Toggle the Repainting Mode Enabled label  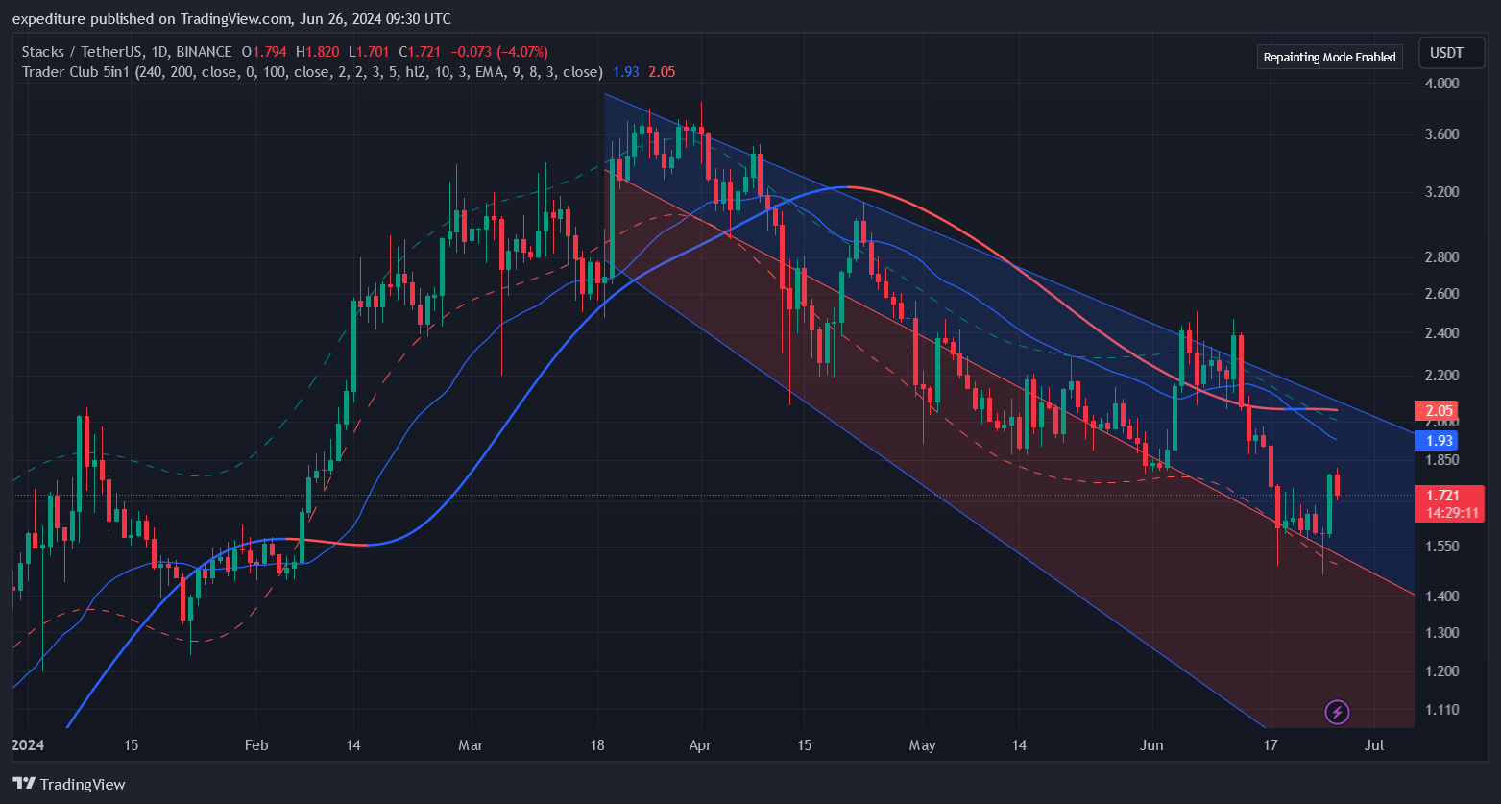pyautogui.click(x=1329, y=57)
